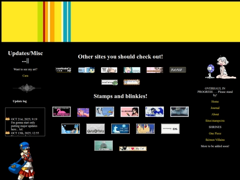This screenshot has width=240, height=180.
Task: Click the striped yellow header banner
Action: (x=120, y=22)
